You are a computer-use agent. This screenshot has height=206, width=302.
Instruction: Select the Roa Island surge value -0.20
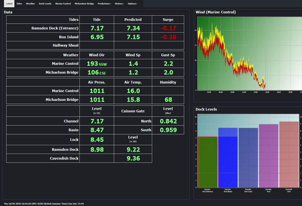(x=168, y=37)
